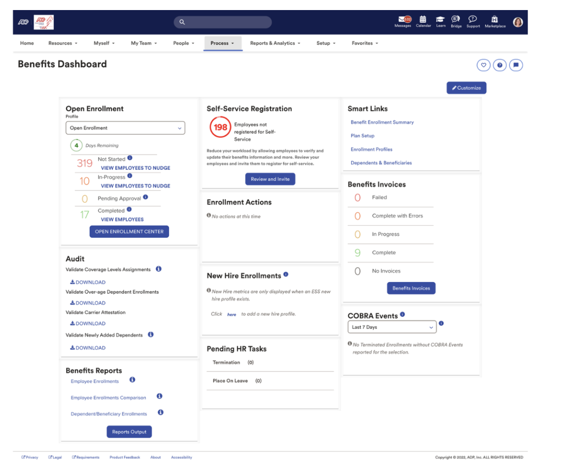
Task: Click the heart favorite icon near page title
Action: pos(483,65)
